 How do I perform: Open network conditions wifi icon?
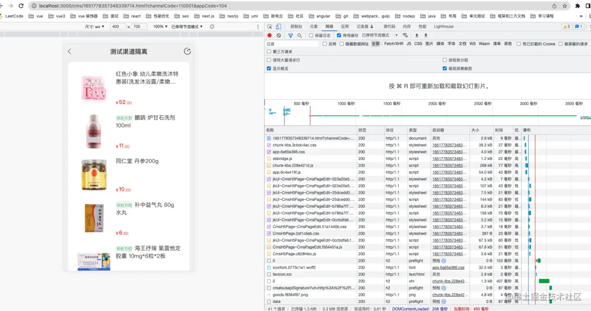click(x=405, y=35)
